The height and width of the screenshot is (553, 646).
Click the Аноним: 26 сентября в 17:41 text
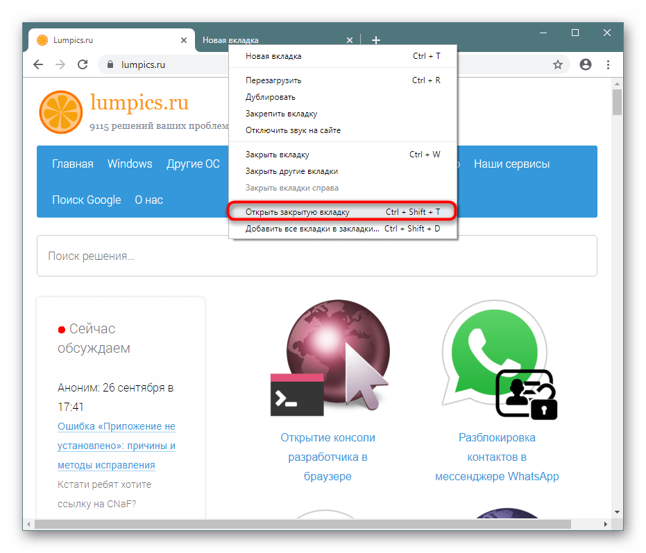click(115, 397)
